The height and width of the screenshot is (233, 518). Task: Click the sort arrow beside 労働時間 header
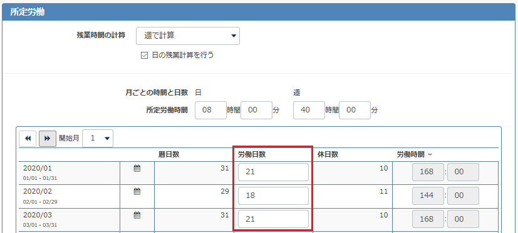pos(430,154)
